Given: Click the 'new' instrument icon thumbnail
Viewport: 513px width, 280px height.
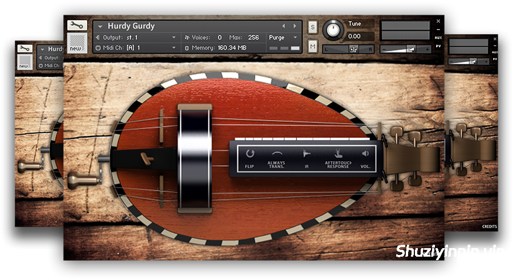Looking at the screenshot, I should [77, 43].
